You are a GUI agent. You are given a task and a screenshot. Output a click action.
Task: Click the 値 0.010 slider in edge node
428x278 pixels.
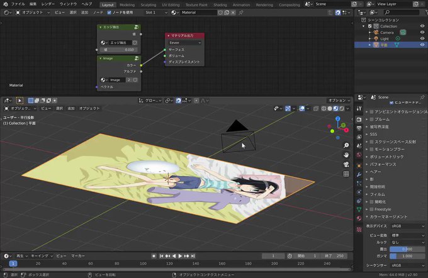coord(119,50)
